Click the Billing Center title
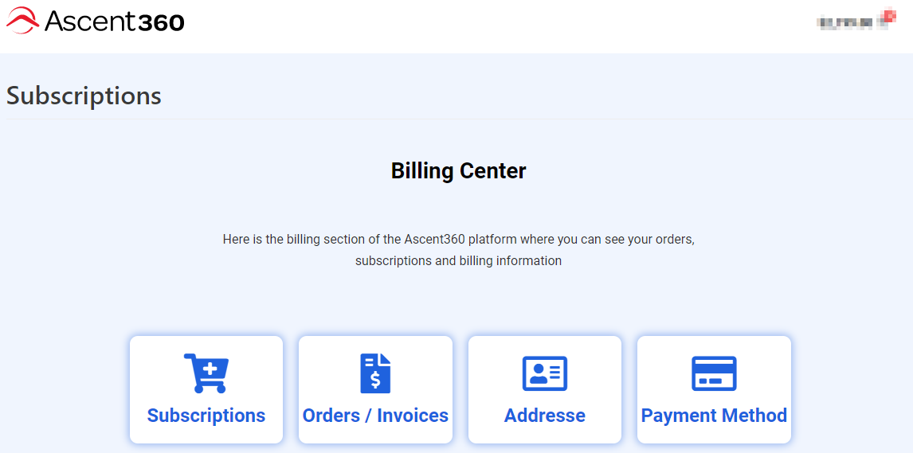The width and height of the screenshot is (913, 453). coord(458,171)
